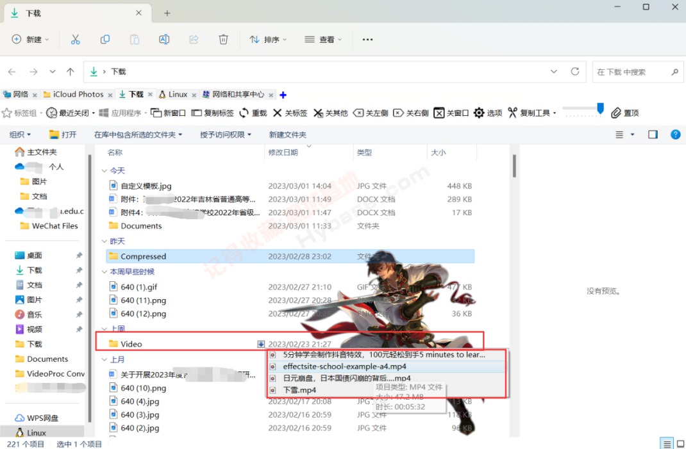Click the Cut scissors icon
Image resolution: width=686 pixels, height=449 pixels.
tap(75, 39)
